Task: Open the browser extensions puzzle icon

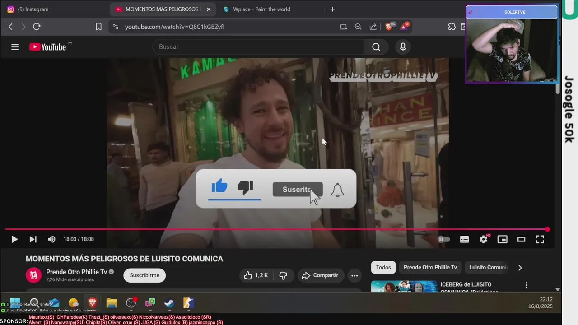Action: (452, 27)
